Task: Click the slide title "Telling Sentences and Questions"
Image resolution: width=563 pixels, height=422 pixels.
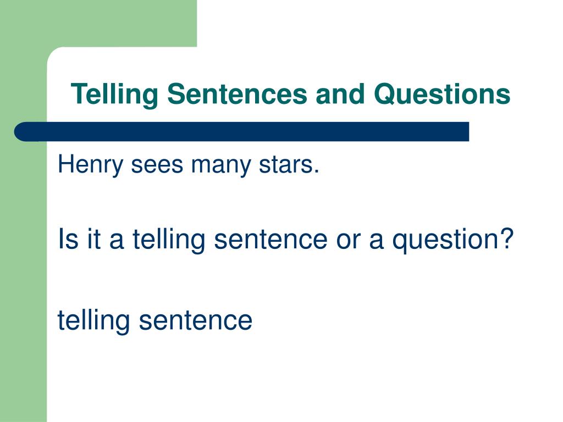Action: point(290,95)
